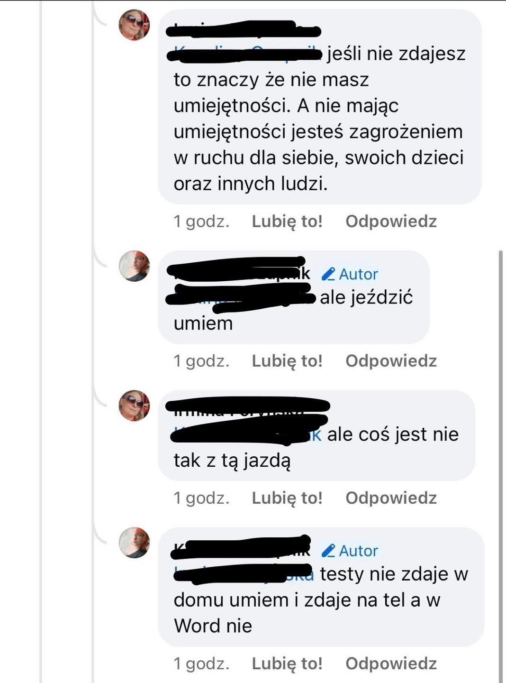Screen dimensions: 506x683
Task: Open timestamp '1 godz.' under 'ale jeździć umiem'
Action: pos(201,361)
